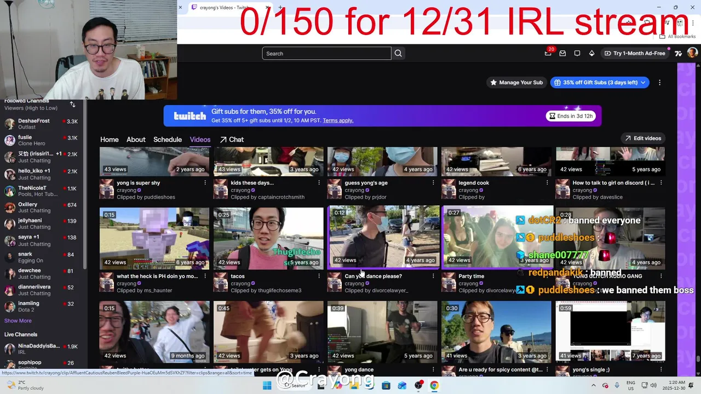Click the search magnifier button
701x394 pixels.
click(398, 53)
